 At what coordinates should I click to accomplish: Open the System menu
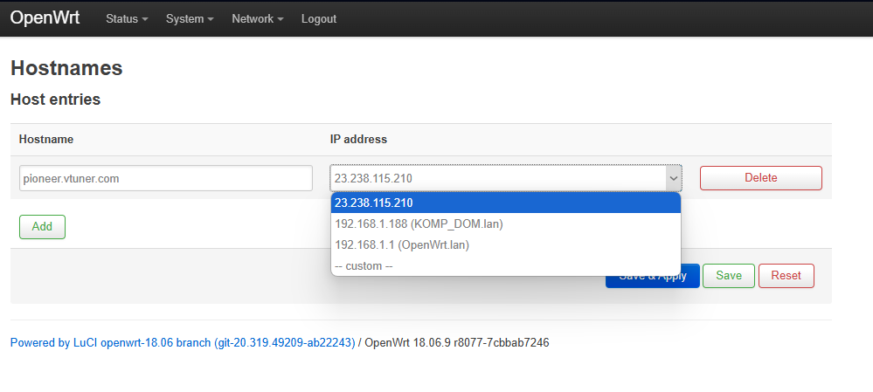click(190, 19)
